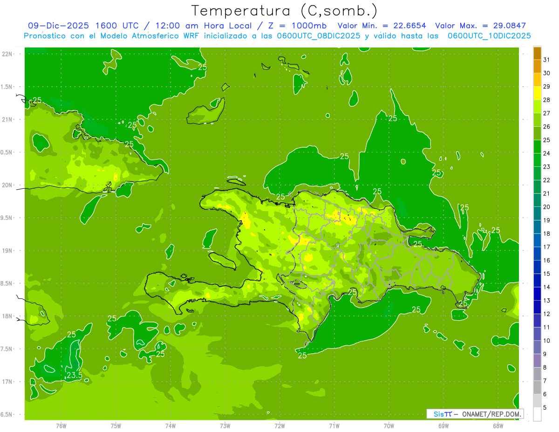Viewport: 559px width, 432px height.
Task: Click legend value "29" on color bar
Action: (x=547, y=87)
